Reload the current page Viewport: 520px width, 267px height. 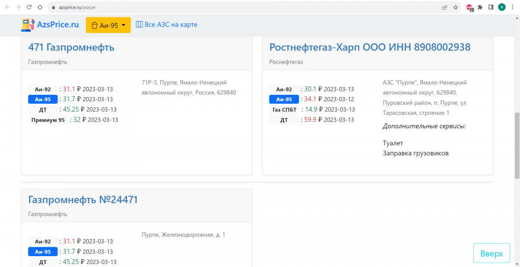[29, 7]
